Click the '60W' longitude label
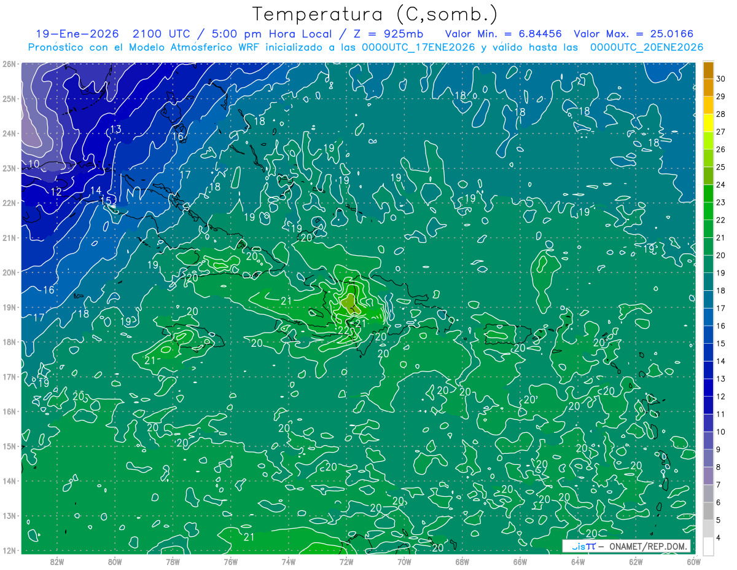 pyautogui.click(x=693, y=561)
